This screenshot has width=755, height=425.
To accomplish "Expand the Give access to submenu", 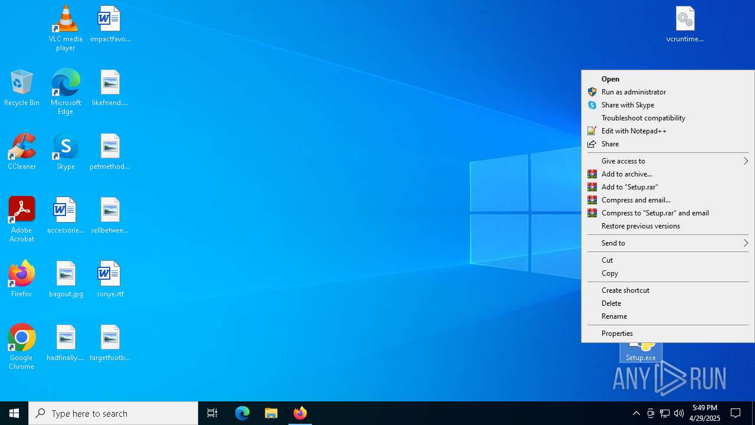I will coord(668,161).
